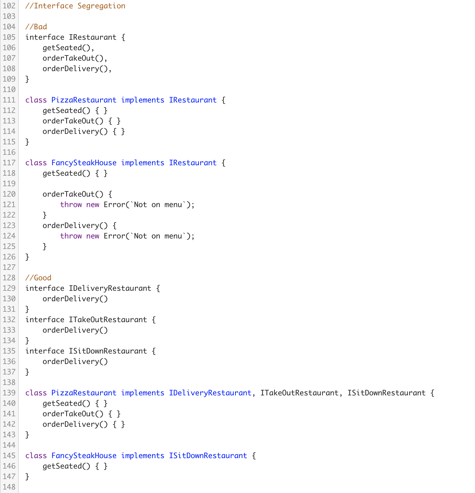The height and width of the screenshot is (493, 475).
Task: Click the '//Good' comment
Action: [x=38, y=278]
